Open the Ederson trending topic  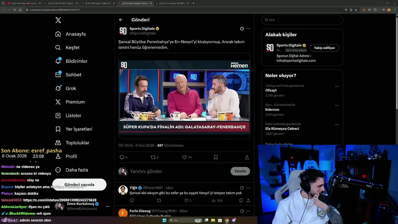click(272, 110)
